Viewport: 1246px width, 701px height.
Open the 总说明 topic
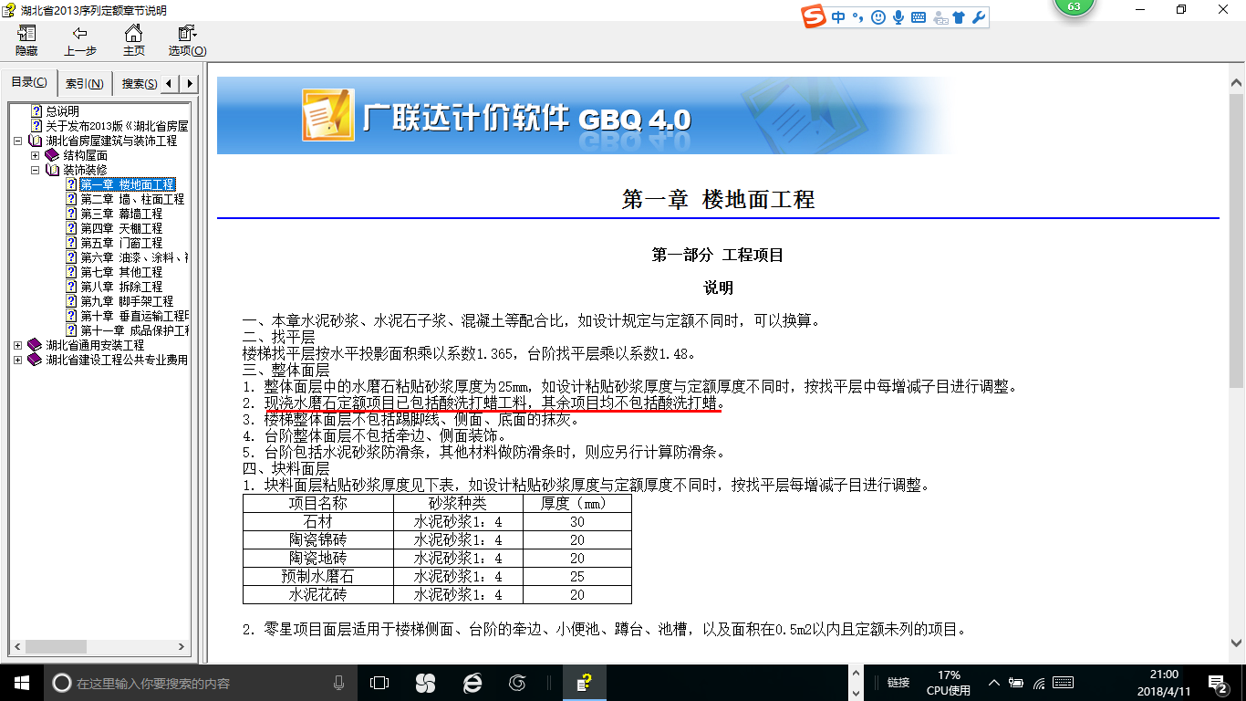click(63, 111)
